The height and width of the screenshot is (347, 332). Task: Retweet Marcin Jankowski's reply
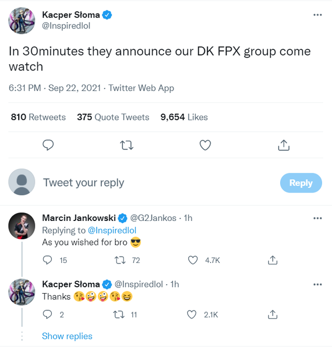119,260
